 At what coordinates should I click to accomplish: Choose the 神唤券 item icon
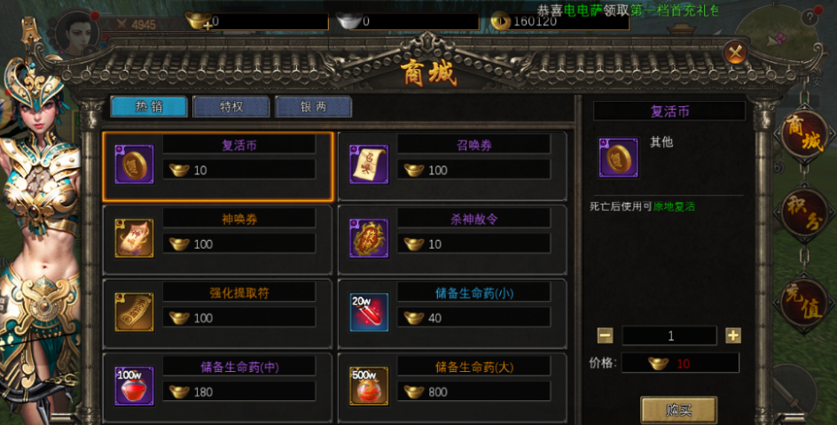point(135,238)
